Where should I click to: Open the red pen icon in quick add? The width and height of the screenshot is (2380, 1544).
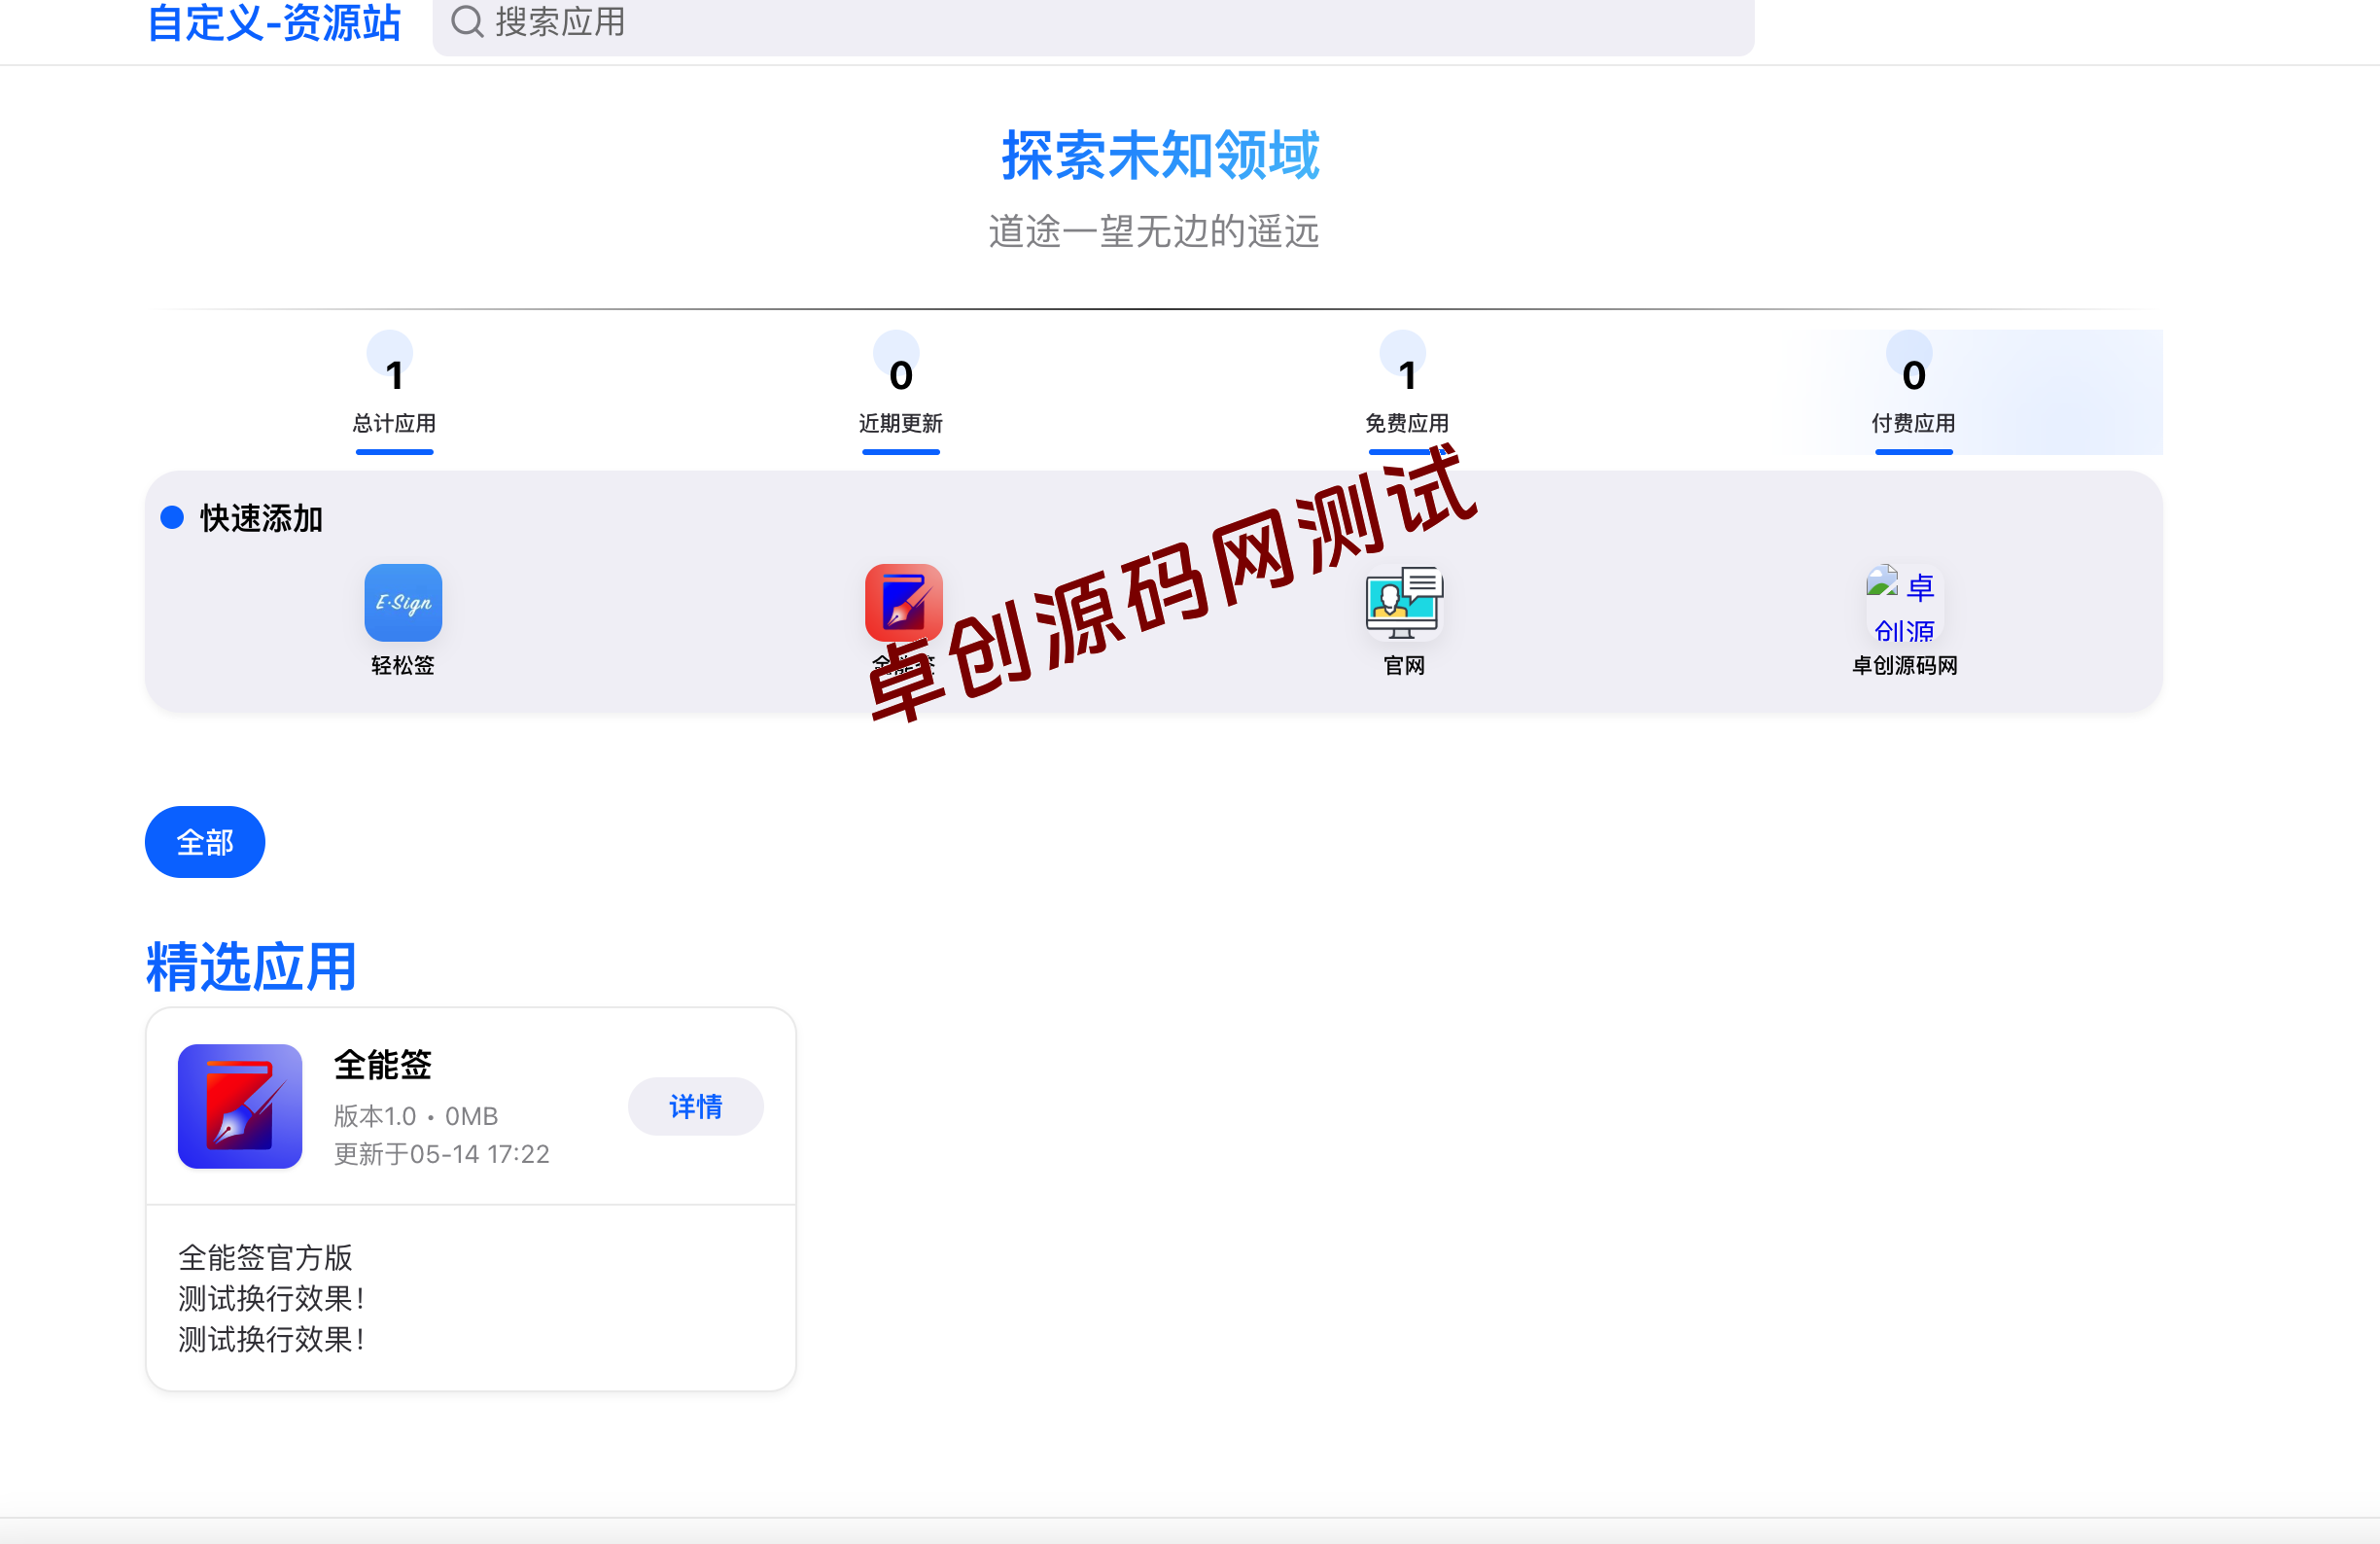pos(904,603)
